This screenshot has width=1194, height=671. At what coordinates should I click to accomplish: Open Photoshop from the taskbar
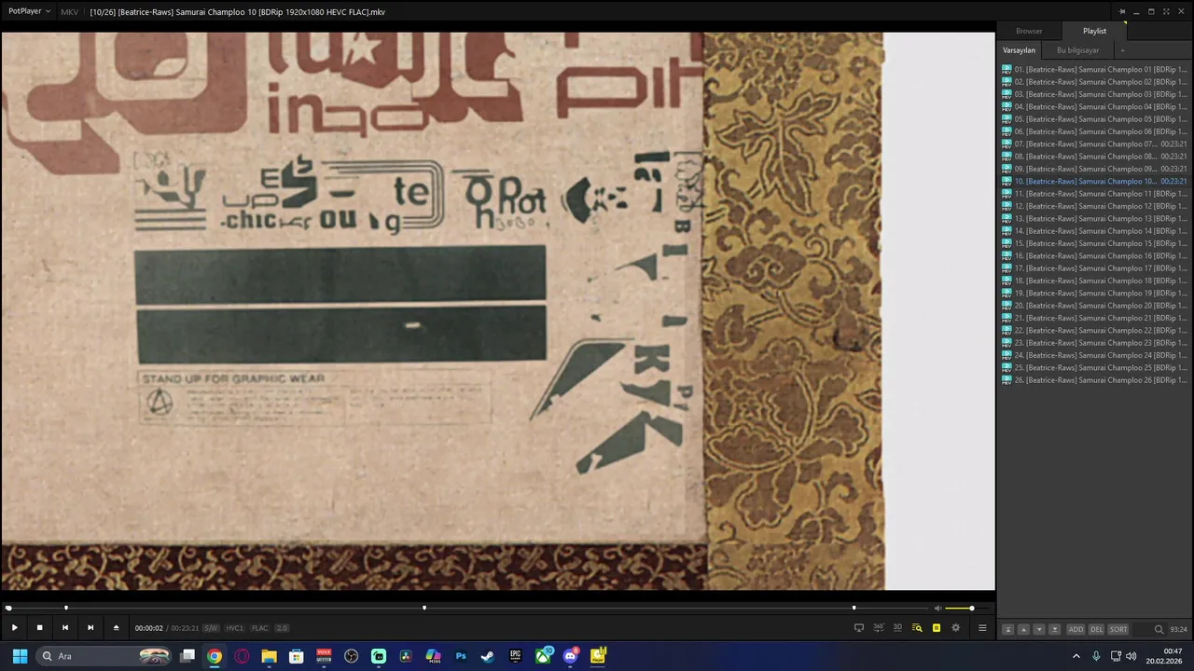pyautogui.click(x=461, y=656)
